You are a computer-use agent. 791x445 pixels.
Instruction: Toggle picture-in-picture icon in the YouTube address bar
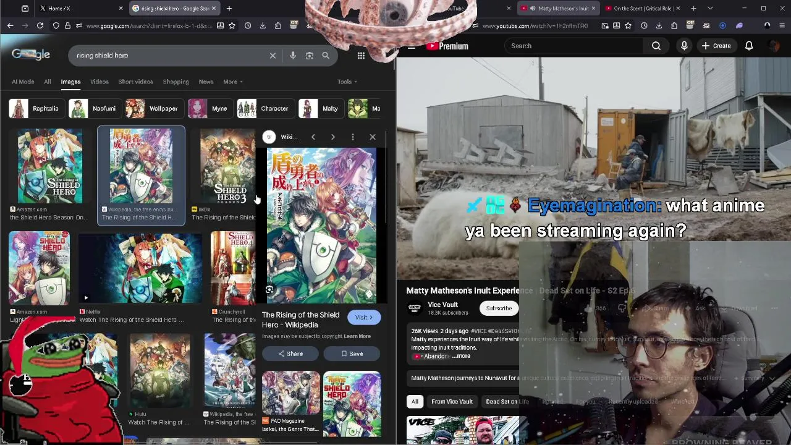click(x=605, y=25)
